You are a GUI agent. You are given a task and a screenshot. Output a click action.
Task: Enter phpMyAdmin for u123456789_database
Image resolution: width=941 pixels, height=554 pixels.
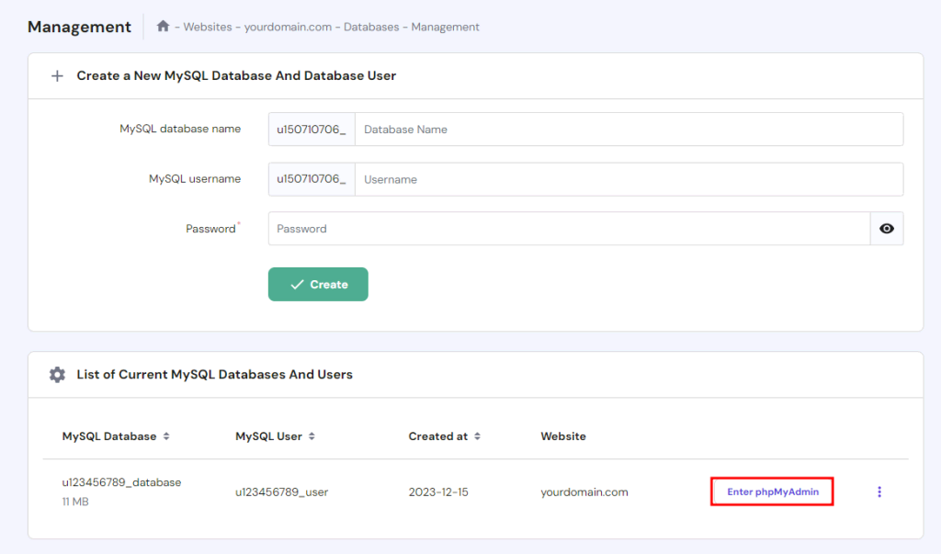tap(772, 492)
